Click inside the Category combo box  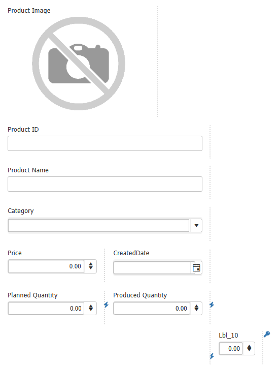pyautogui.click(x=99, y=225)
